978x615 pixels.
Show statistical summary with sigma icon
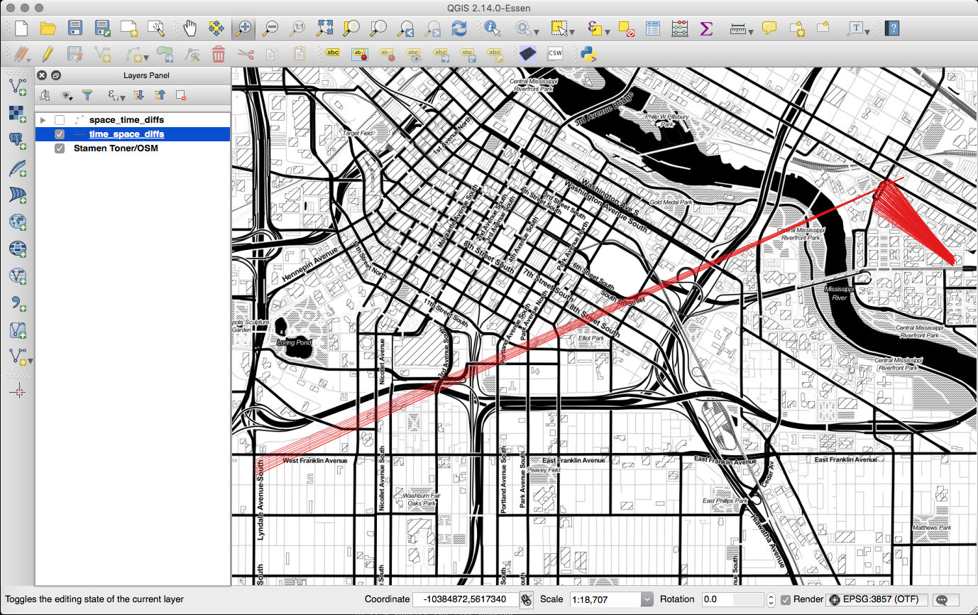click(x=706, y=28)
